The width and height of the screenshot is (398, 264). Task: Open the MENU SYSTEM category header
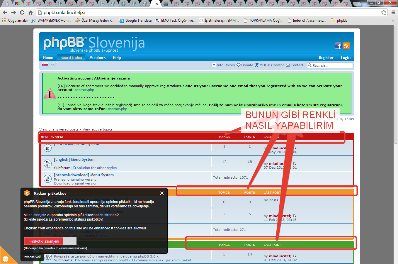click(x=52, y=137)
